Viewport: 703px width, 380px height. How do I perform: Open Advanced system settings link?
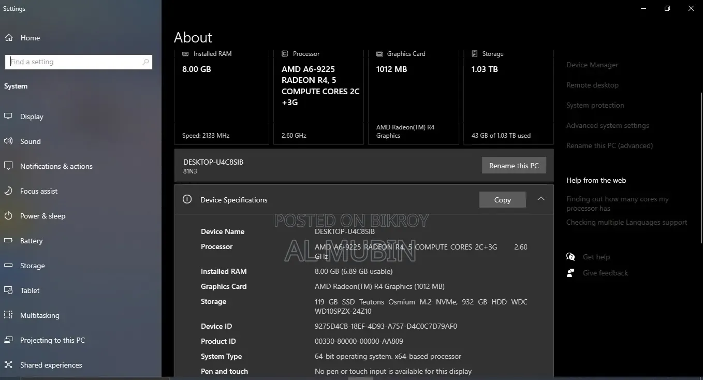(x=608, y=125)
